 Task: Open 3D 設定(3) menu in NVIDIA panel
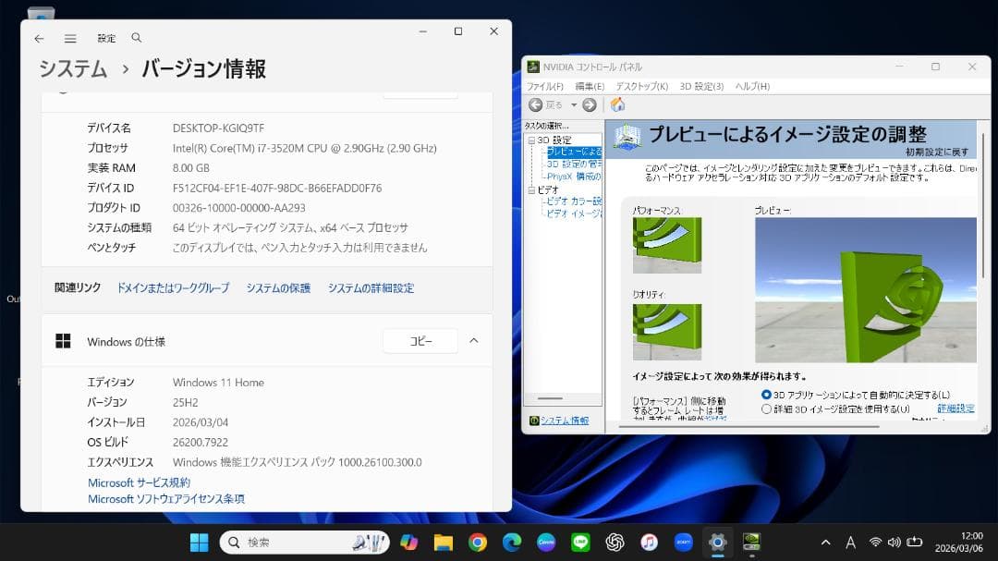701,86
